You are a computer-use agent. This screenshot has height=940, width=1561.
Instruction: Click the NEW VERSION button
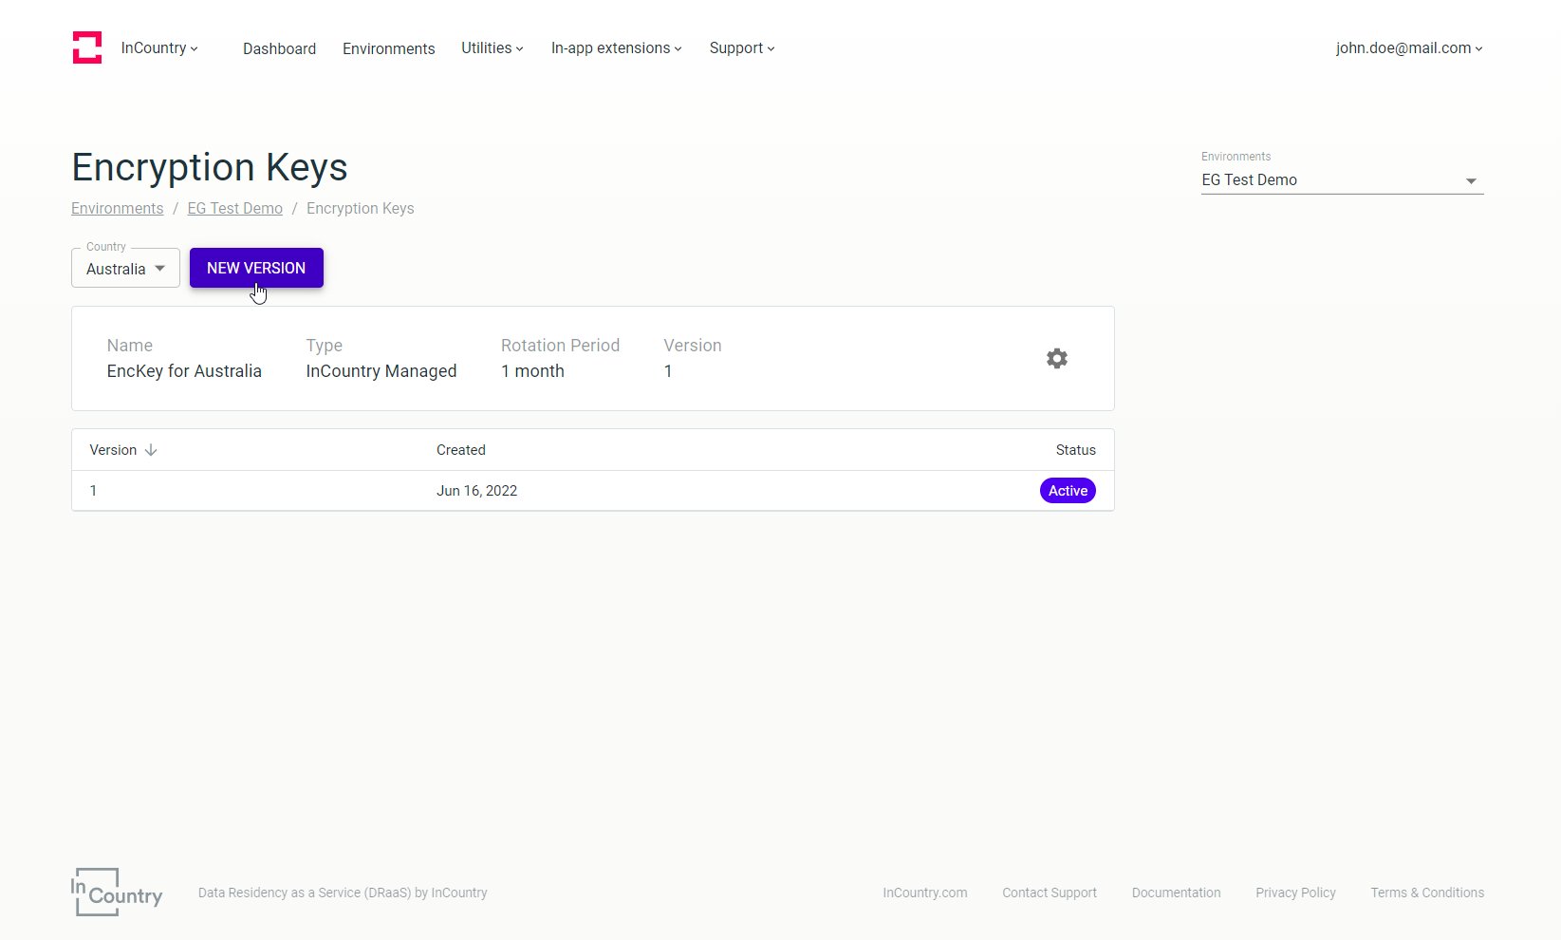tap(256, 268)
